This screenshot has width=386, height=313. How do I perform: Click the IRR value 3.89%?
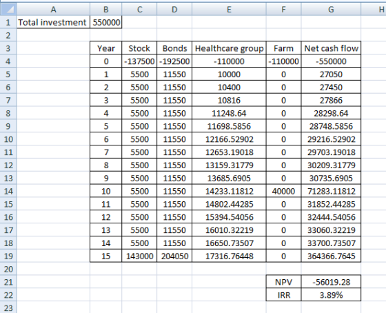coord(331,295)
